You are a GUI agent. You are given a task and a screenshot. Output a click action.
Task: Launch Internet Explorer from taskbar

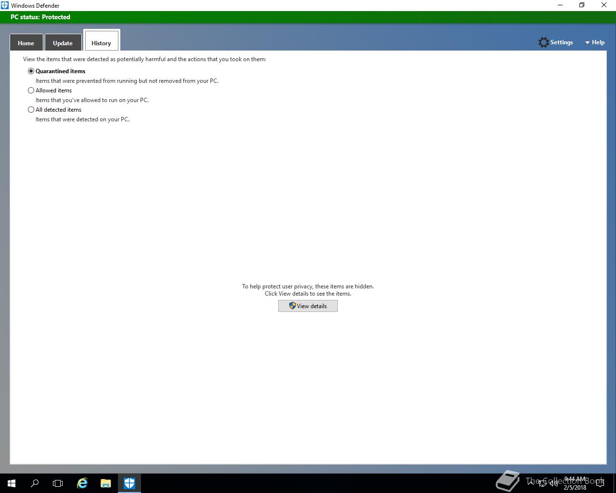point(82,483)
